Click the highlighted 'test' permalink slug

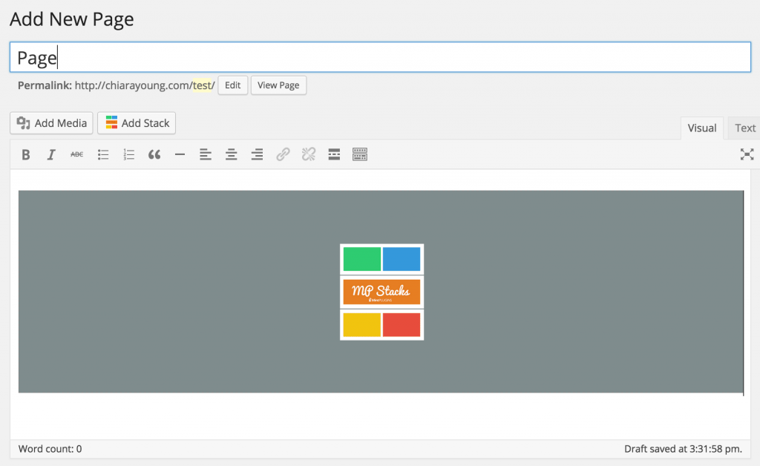[x=202, y=85]
